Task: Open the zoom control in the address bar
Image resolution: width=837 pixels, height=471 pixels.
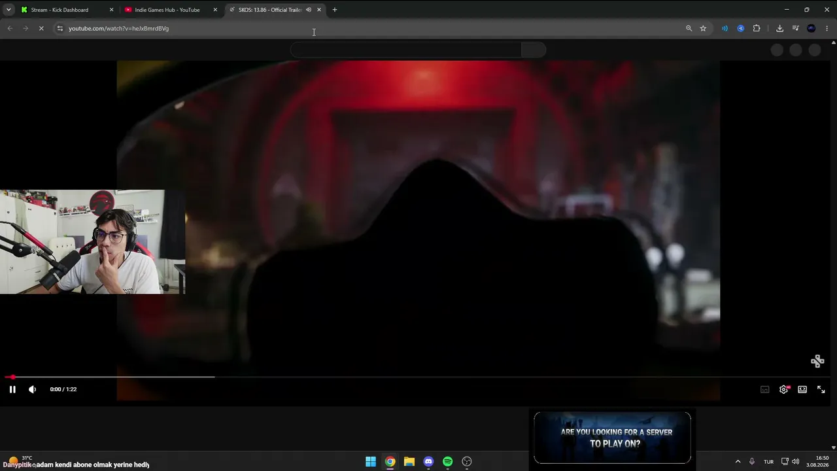Action: 689,28
